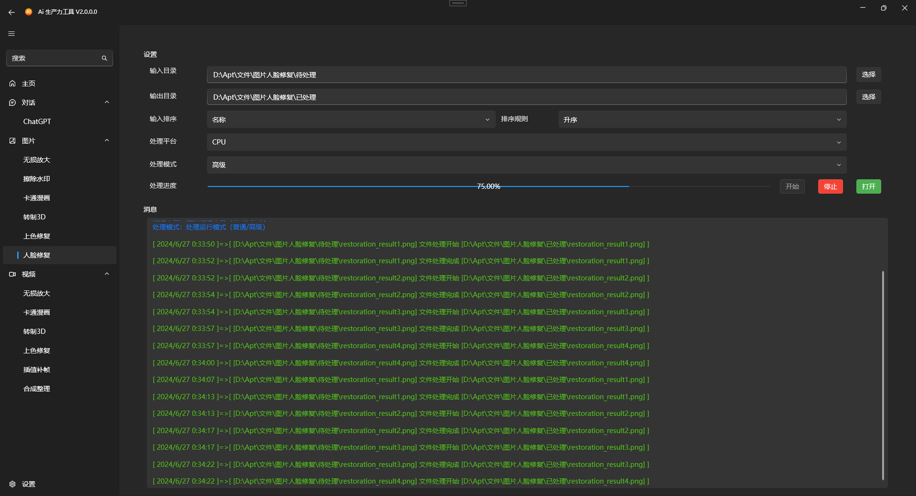The height and width of the screenshot is (496, 916).
Task: Open the 处理模式 dropdown showing 高级
Action: [527, 165]
